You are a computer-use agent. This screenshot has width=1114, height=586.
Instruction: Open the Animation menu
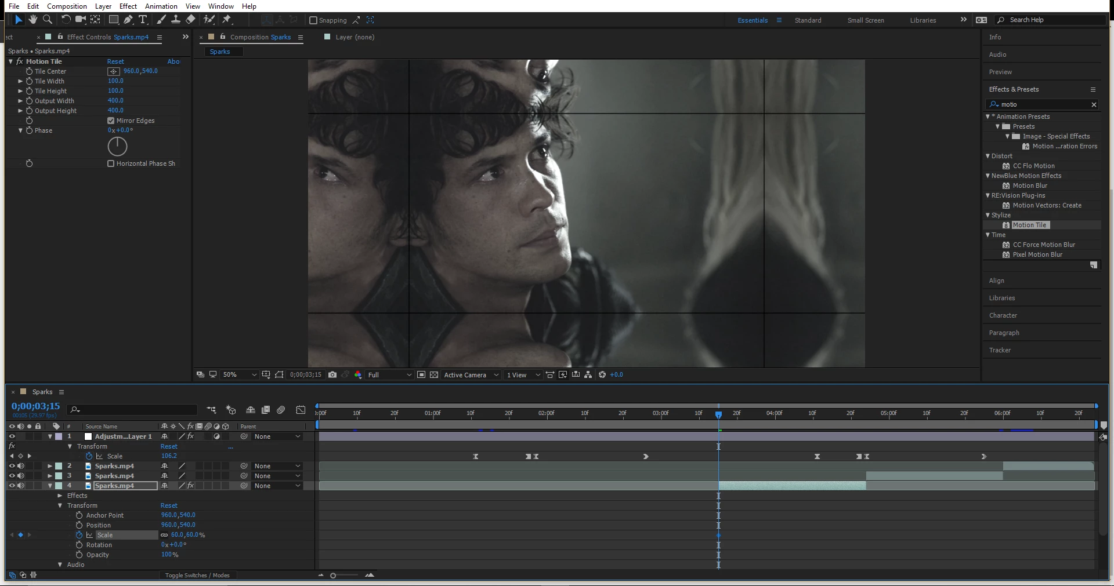pos(161,6)
